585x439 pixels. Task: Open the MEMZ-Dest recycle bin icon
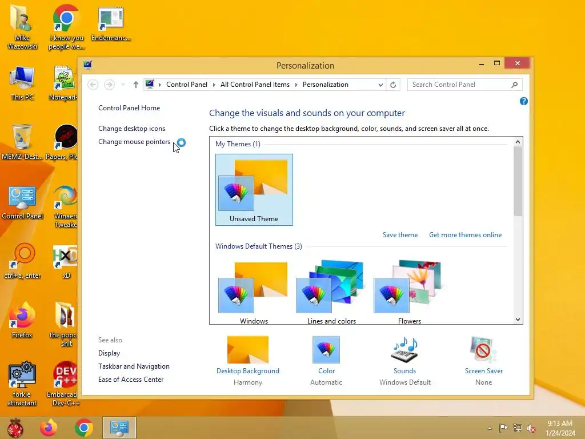point(22,142)
